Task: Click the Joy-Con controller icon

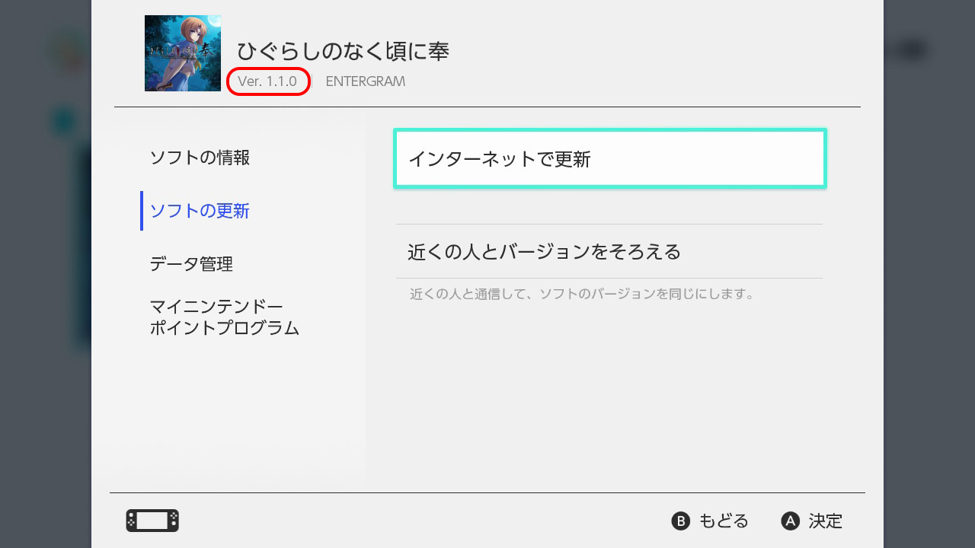Action: (x=152, y=521)
